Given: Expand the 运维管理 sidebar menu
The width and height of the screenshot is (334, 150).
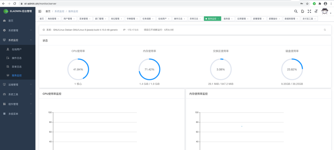Looking at the screenshot, I should coord(18,84).
